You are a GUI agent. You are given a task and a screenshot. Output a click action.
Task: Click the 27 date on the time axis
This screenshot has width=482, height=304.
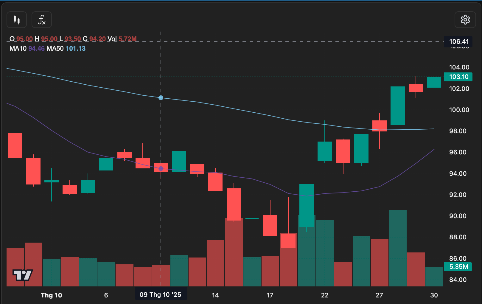(x=379, y=295)
